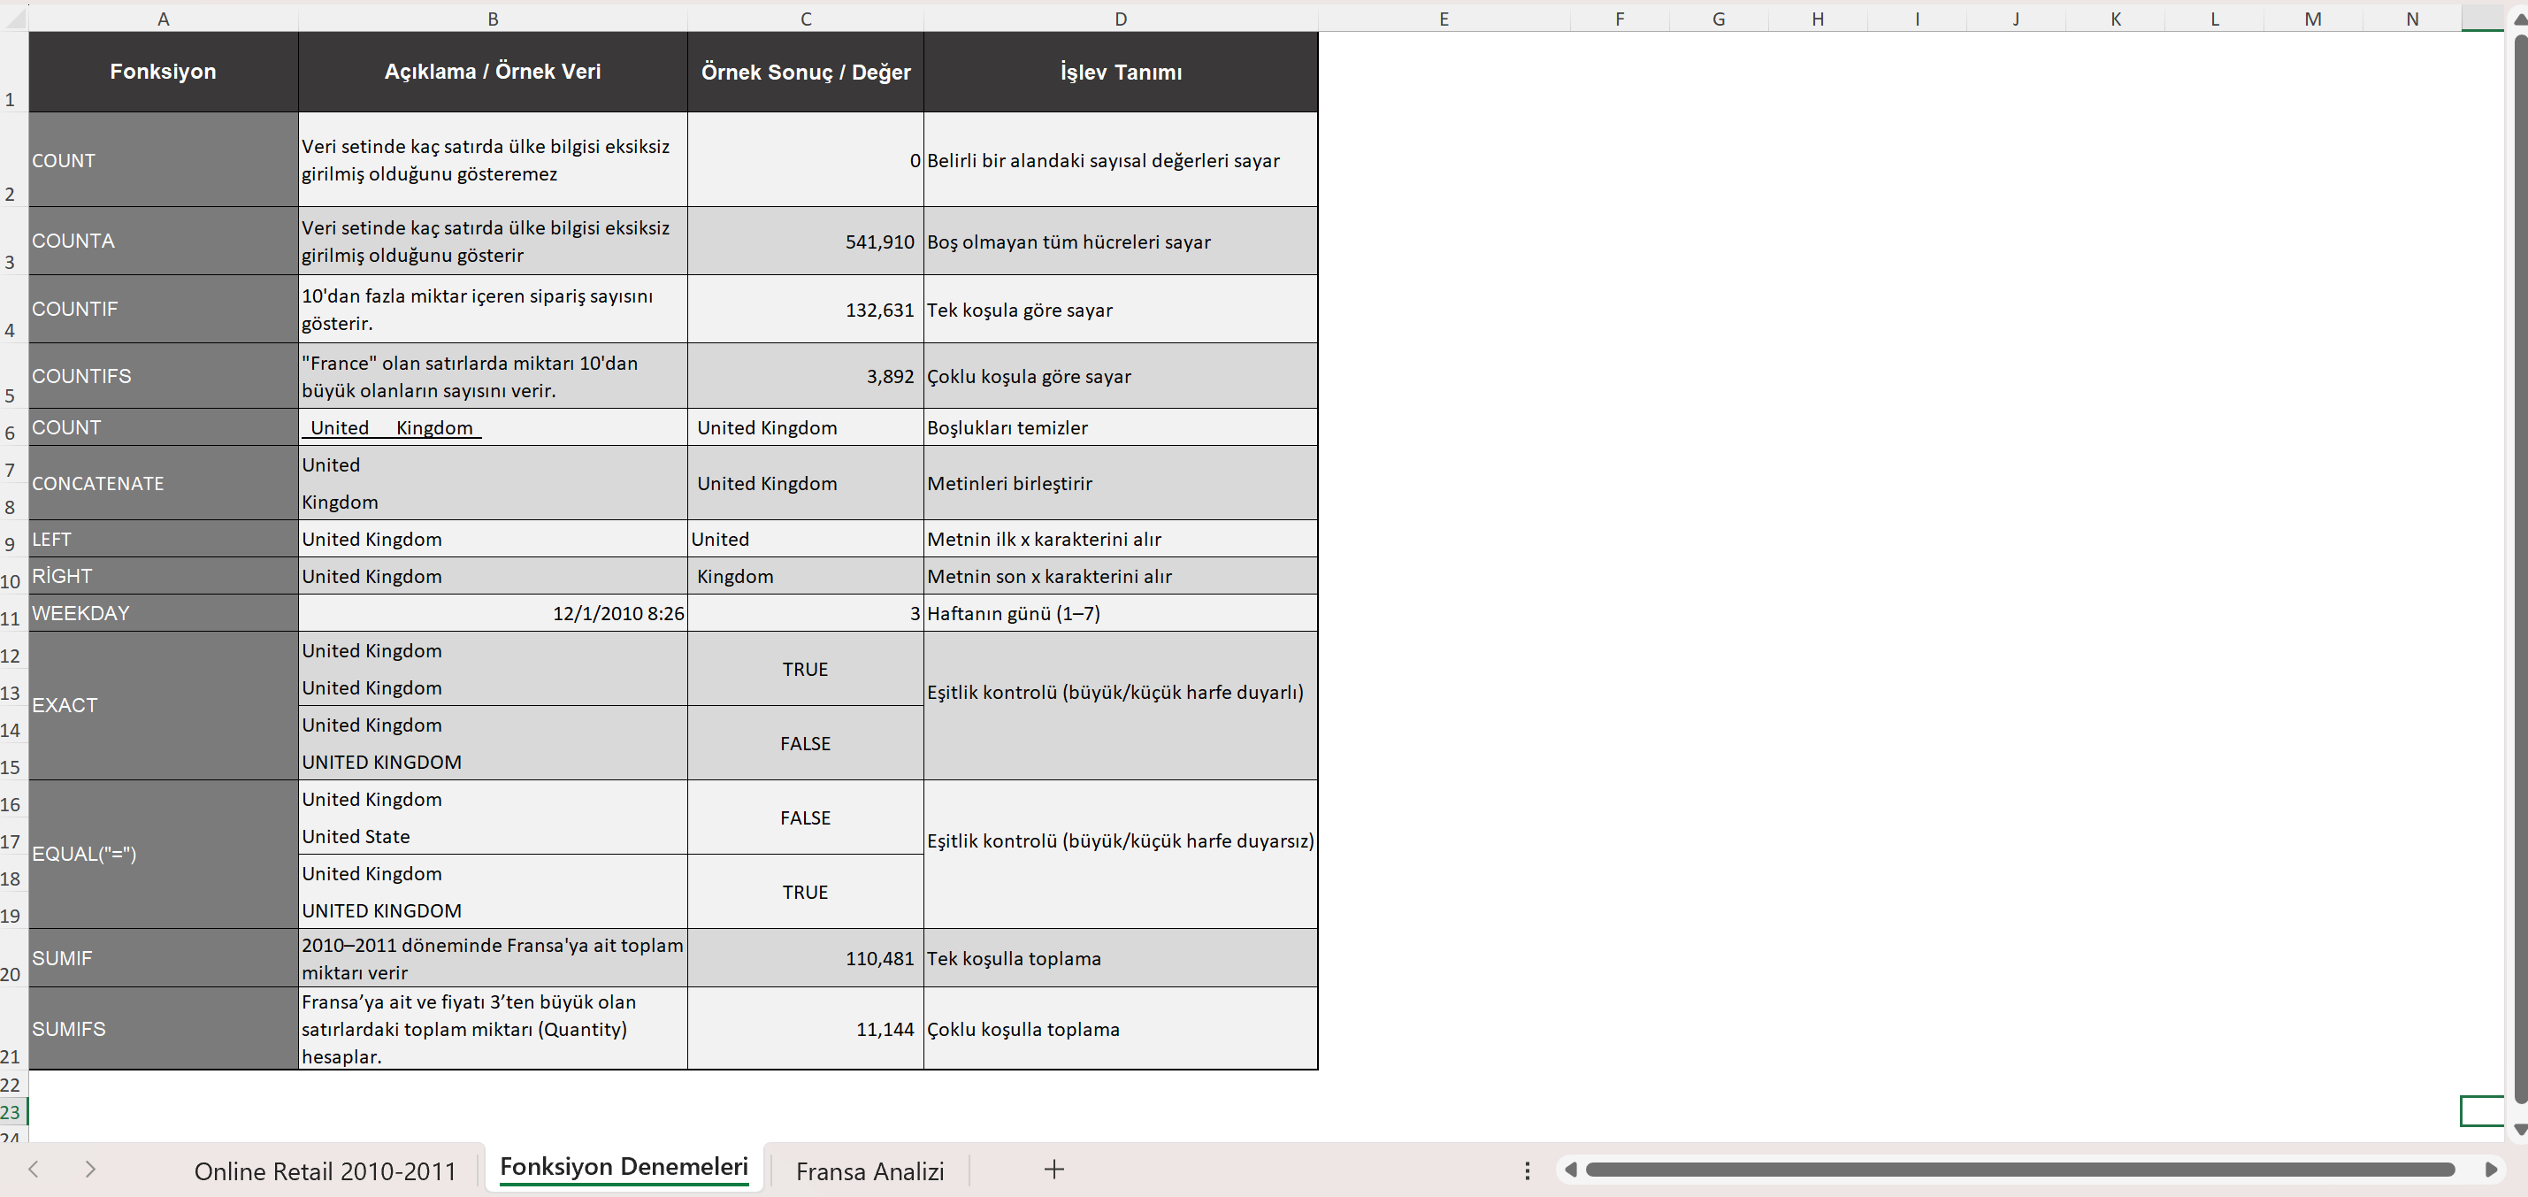Select the SUMIFS function cell
Screen dimensions: 2528x1197
[163, 1029]
